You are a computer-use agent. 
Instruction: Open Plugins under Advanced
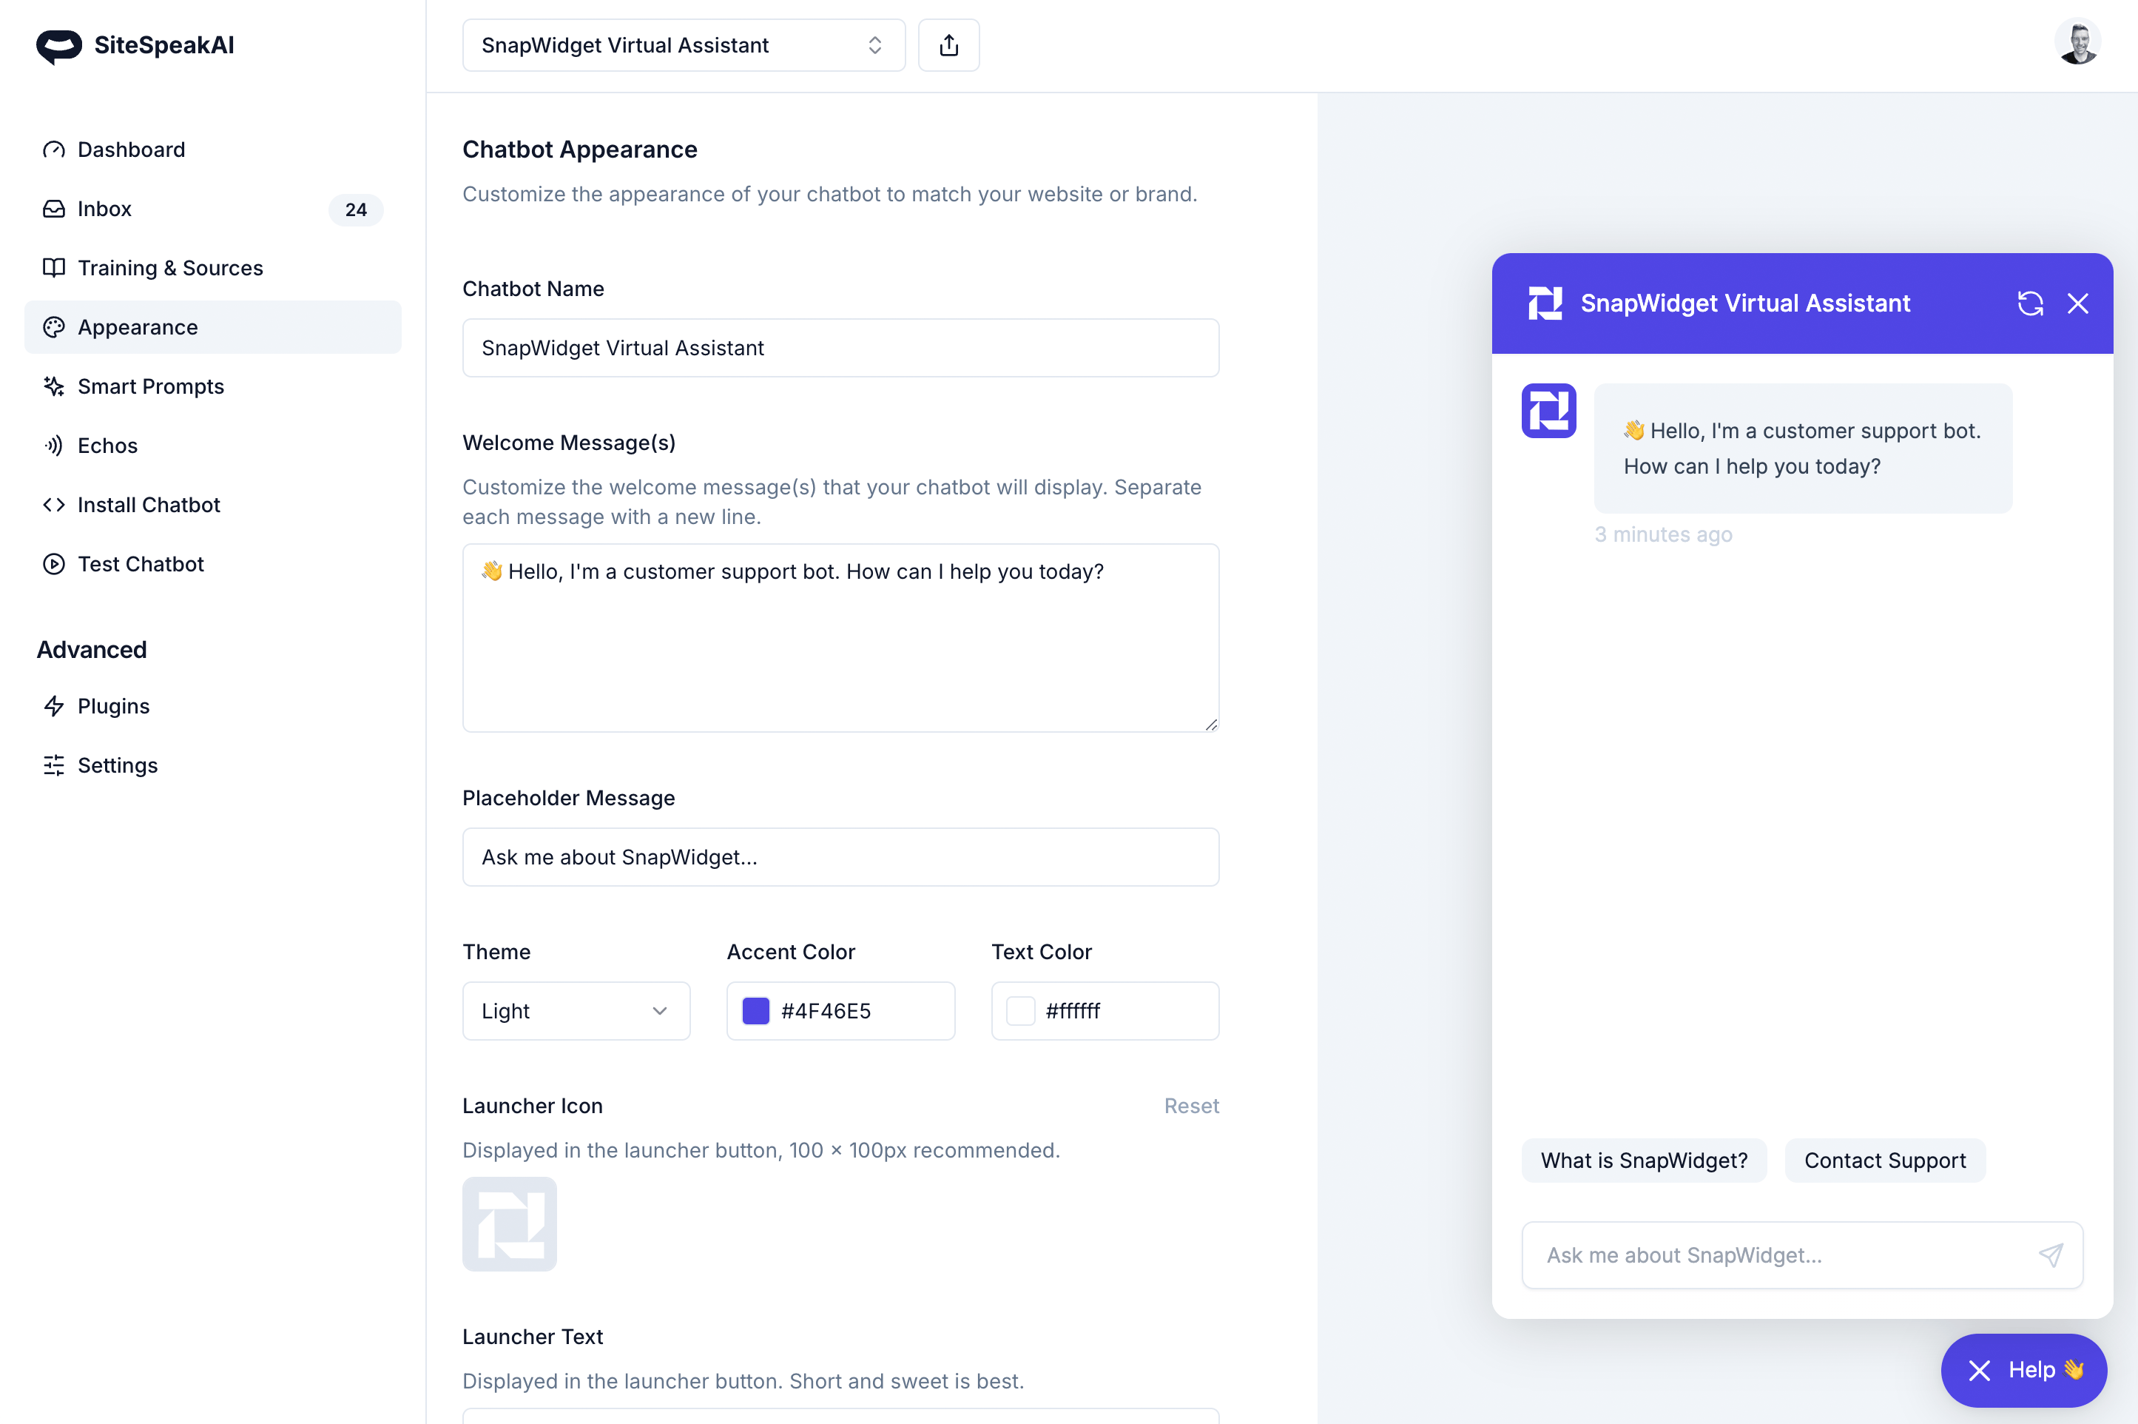point(113,705)
